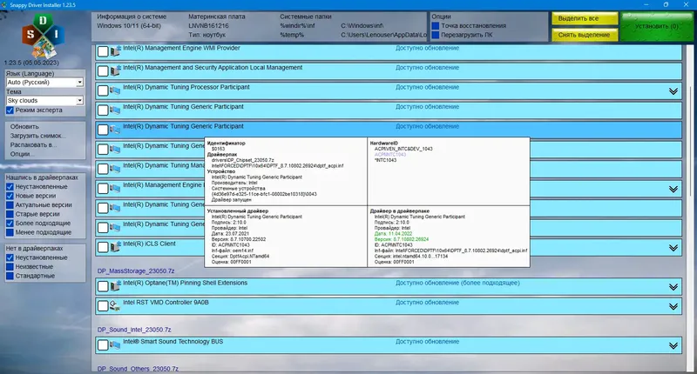Click device icon of Intel RST VMD Controller 9A0B
The width and height of the screenshot is (697, 374).
[x=115, y=305]
